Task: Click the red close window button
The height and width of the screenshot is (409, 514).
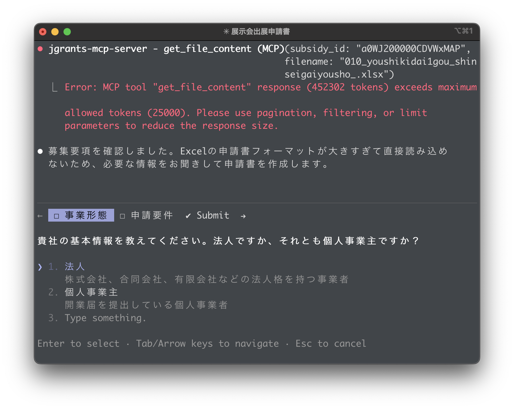Action: point(43,32)
